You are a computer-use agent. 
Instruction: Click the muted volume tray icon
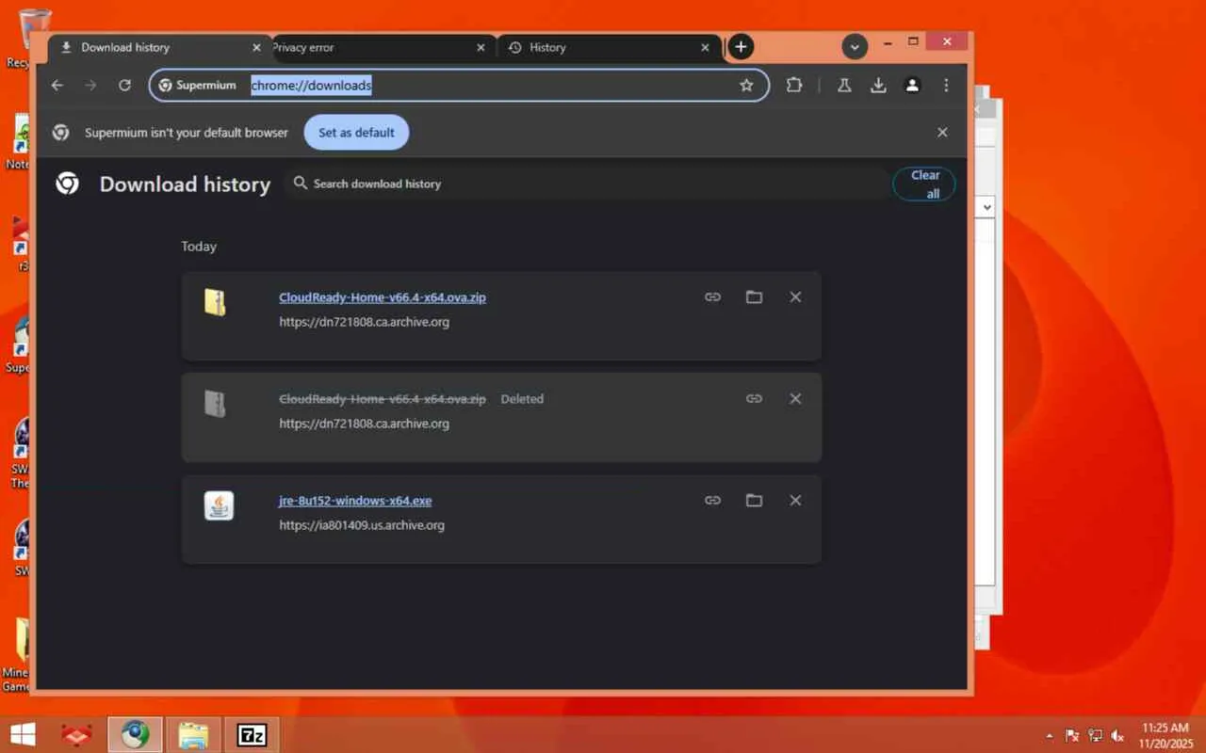[x=1117, y=736]
